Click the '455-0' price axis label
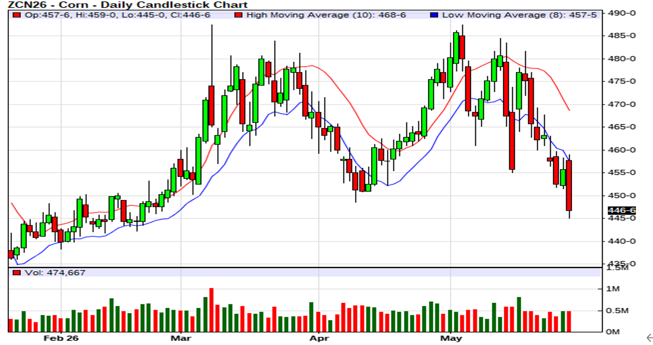 [x=622, y=173]
